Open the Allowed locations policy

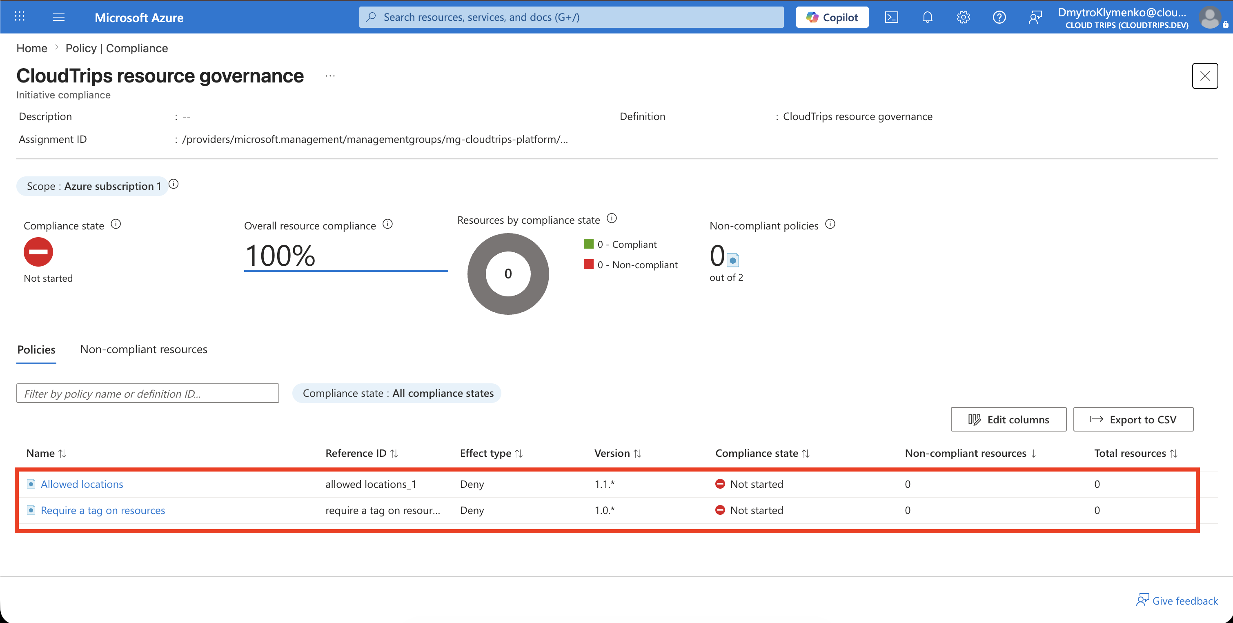point(82,484)
